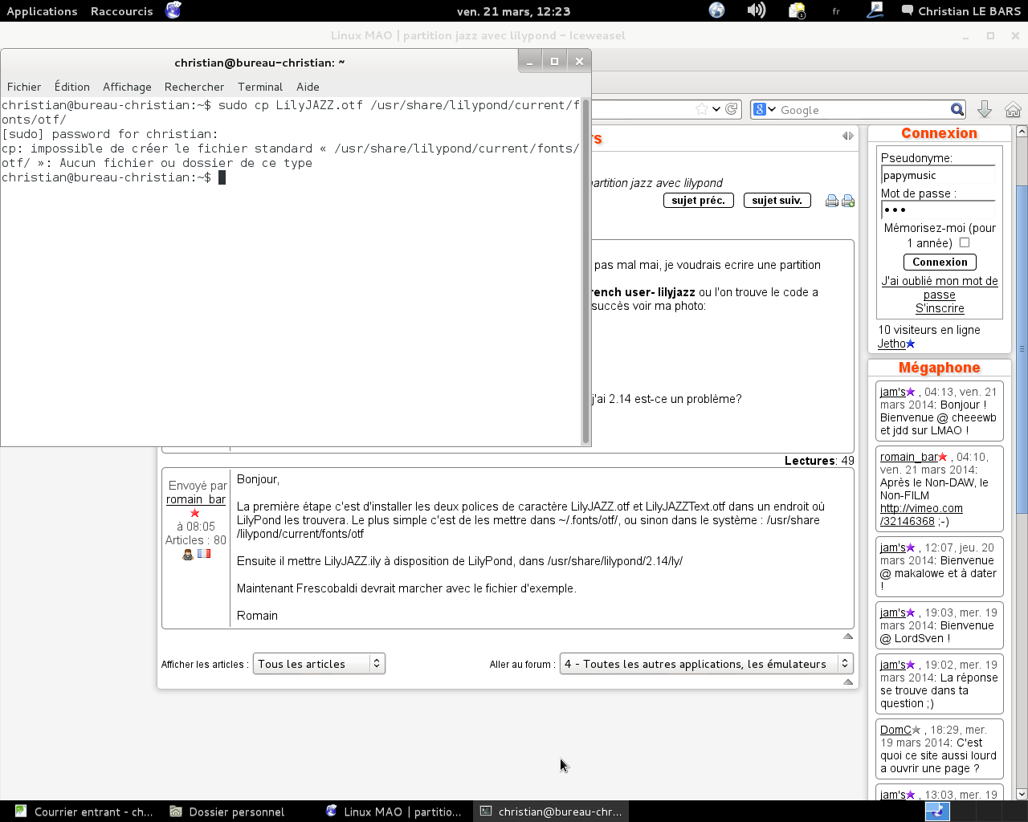Image resolution: width=1028 pixels, height=822 pixels.
Task: Click the terminal vertical scrollbar
Action: [x=585, y=271]
